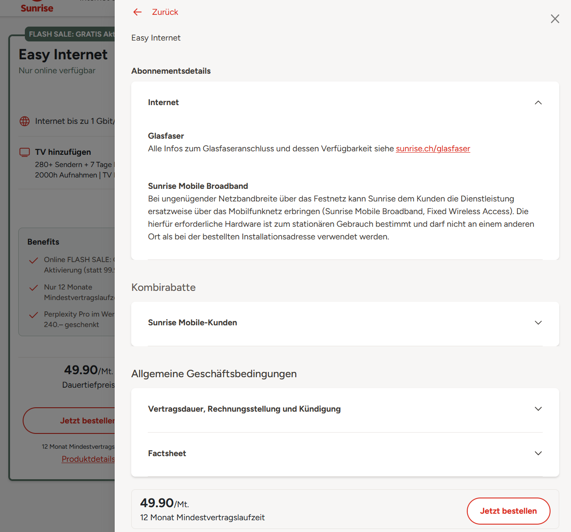Collapse the Internet section chevron

point(538,102)
